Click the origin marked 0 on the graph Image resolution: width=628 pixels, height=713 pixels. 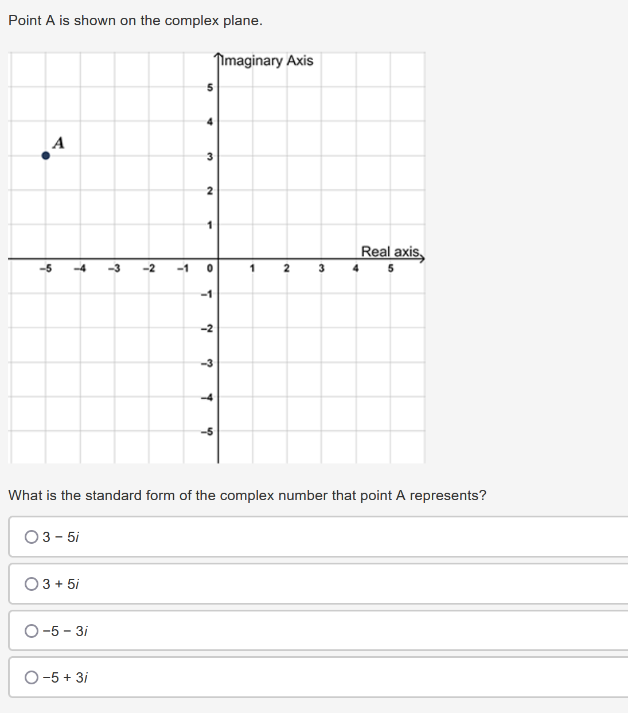click(210, 267)
